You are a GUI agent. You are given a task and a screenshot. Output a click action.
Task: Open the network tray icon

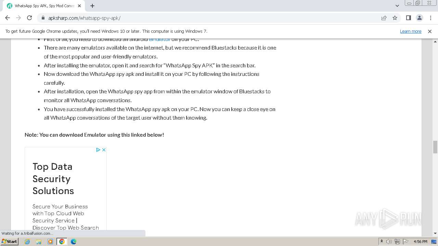click(397, 241)
